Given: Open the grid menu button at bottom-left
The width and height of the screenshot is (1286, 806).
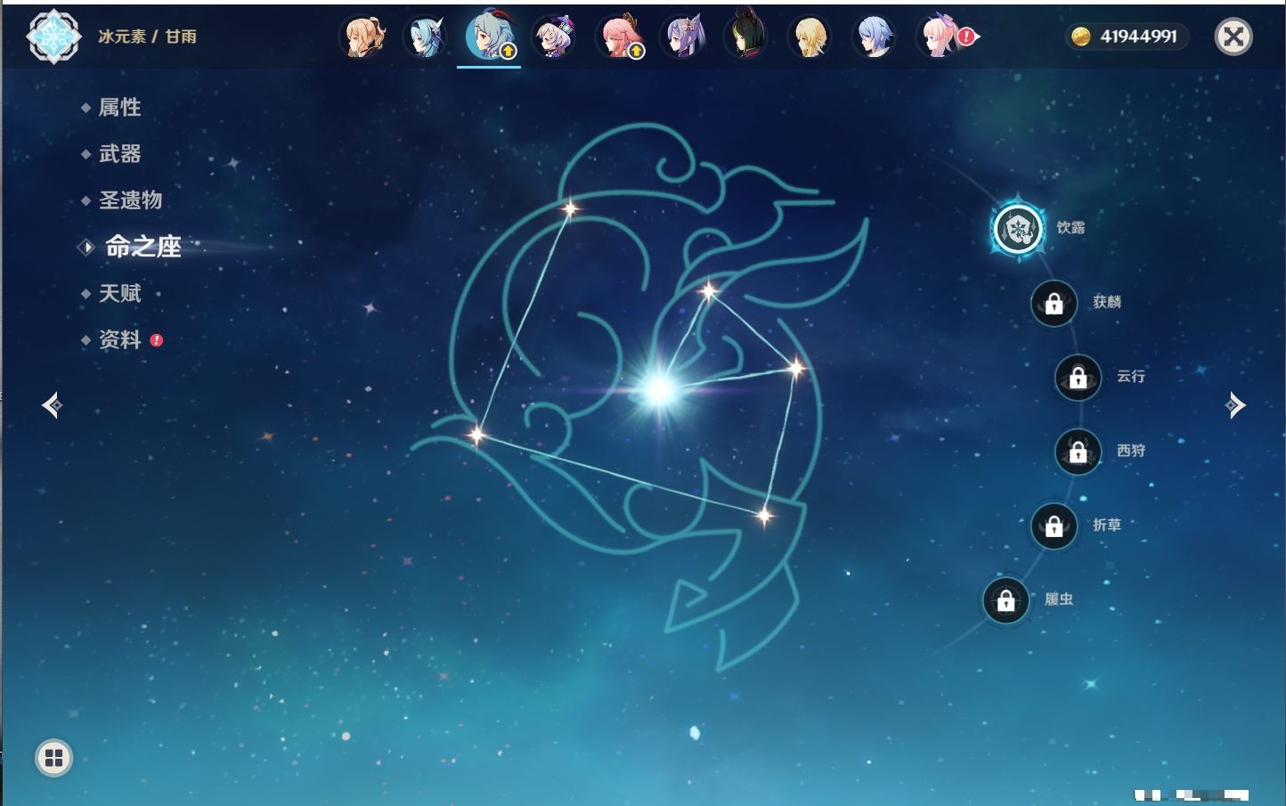Looking at the screenshot, I should pyautogui.click(x=53, y=758).
